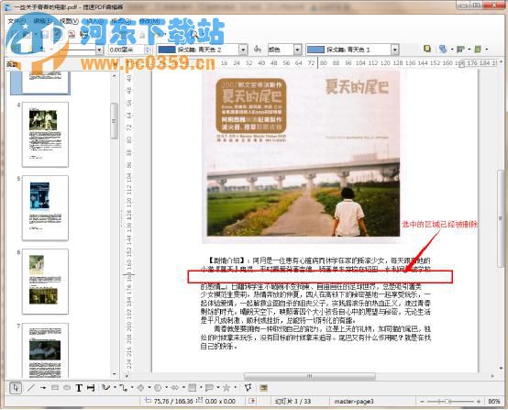
Task: Select page 6 thumbnail in pages panel
Action: click(x=45, y=282)
